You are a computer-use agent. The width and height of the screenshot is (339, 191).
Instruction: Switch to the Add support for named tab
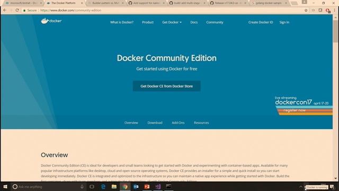pos(146,3)
